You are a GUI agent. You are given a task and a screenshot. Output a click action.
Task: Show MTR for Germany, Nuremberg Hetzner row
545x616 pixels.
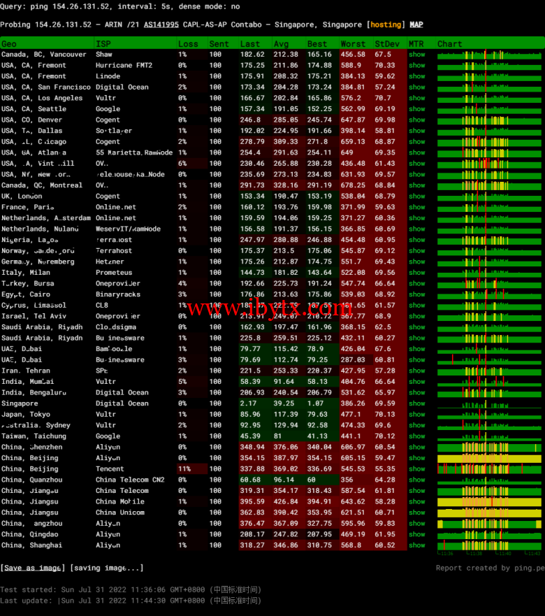coord(416,262)
